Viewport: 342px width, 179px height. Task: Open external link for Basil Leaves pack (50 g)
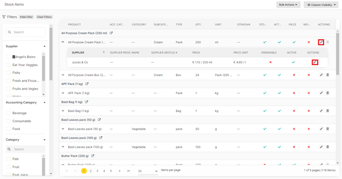tap(99, 119)
